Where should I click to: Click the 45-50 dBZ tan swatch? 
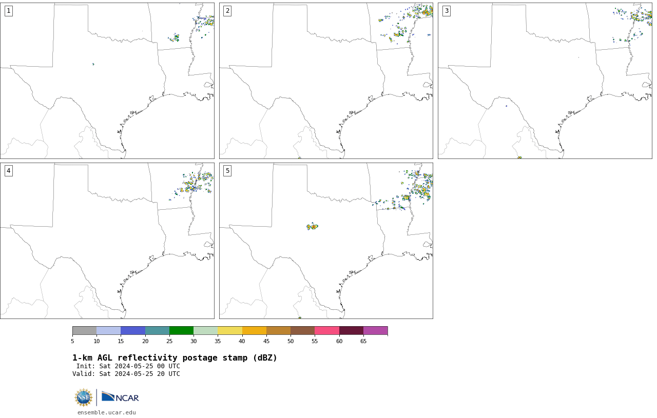click(278, 330)
